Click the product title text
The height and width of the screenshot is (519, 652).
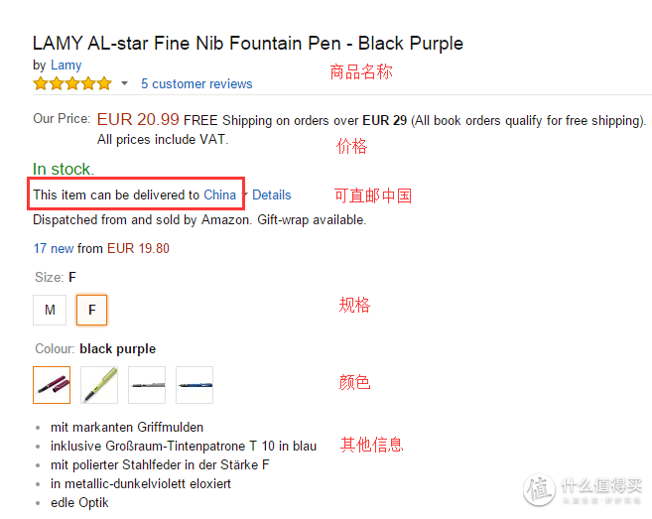coord(248,44)
